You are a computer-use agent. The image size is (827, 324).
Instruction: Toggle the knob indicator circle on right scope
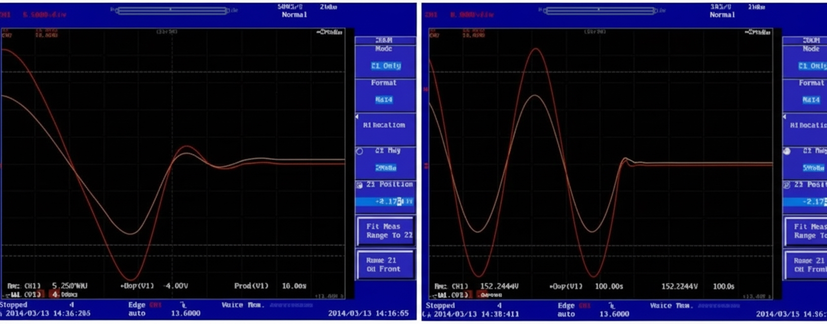click(787, 151)
